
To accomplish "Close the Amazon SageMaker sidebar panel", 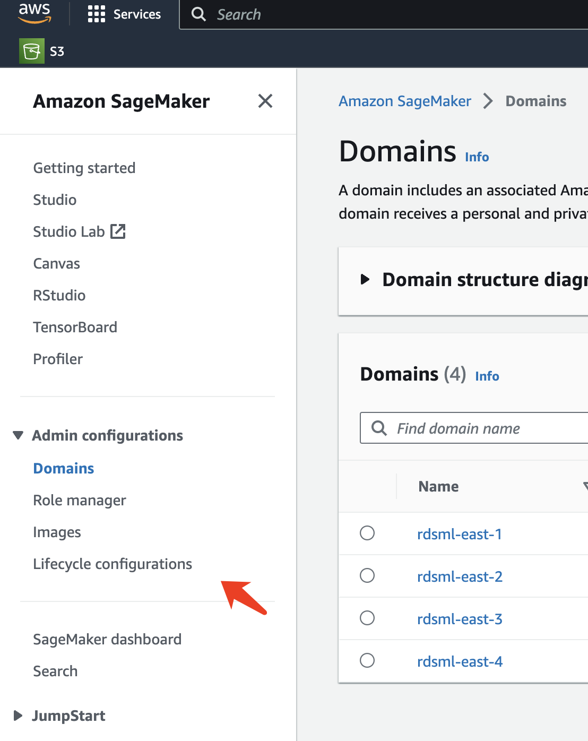I will [265, 101].
